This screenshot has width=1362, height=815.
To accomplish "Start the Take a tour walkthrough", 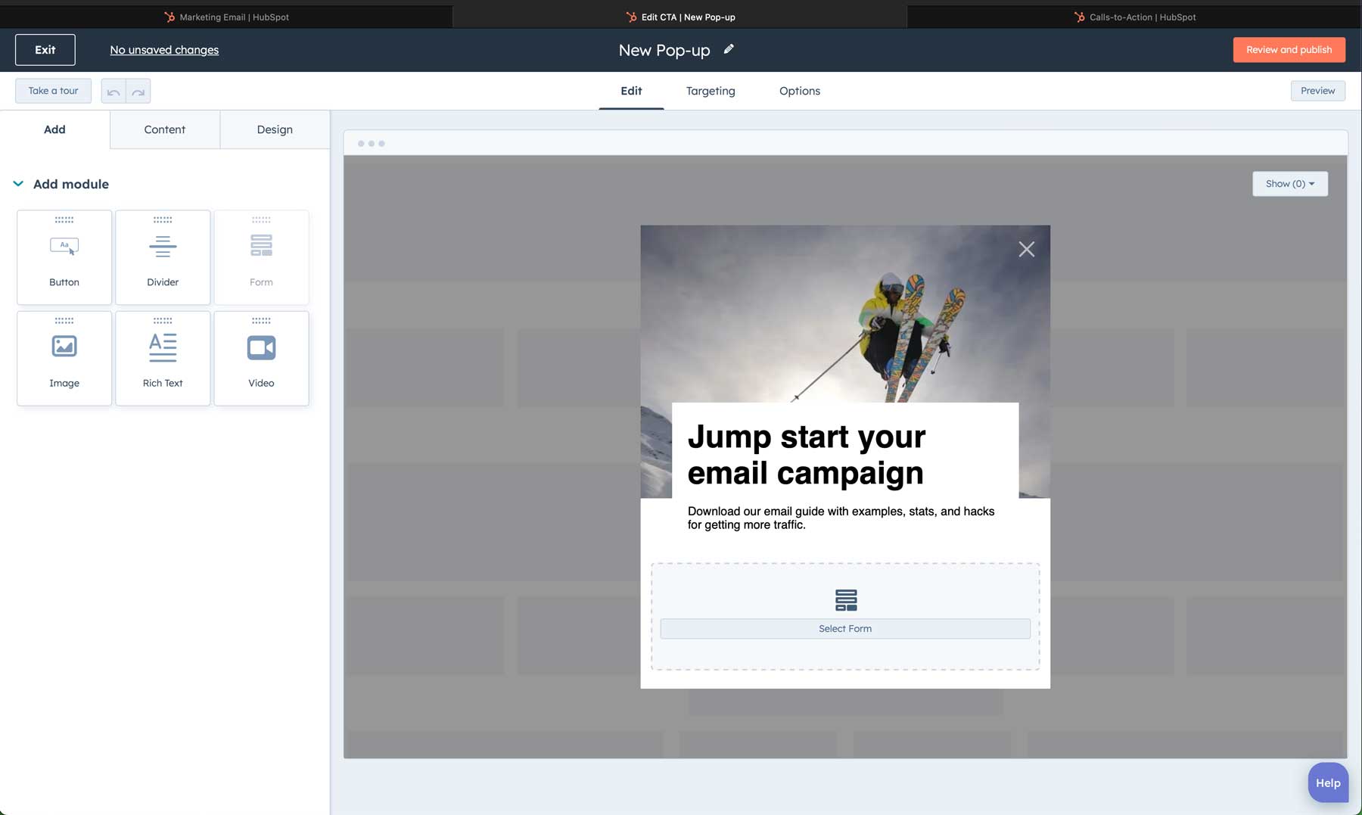I will (x=52, y=90).
